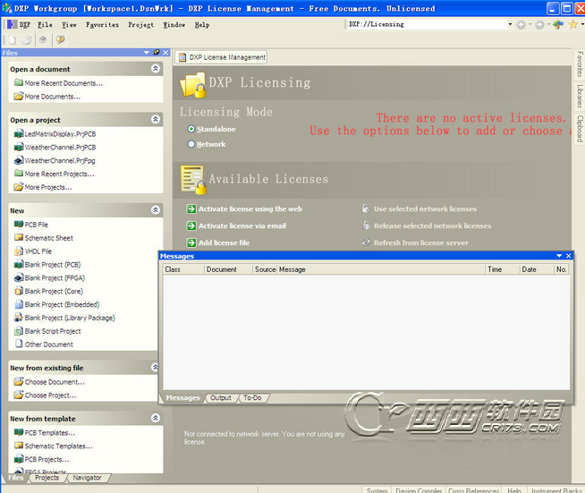
Task: Click the DXP License Management document tab
Action: click(222, 57)
